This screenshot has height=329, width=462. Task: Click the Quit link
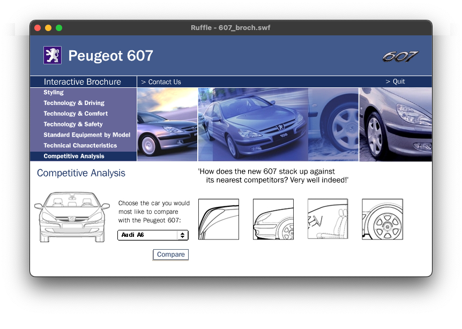(x=395, y=81)
